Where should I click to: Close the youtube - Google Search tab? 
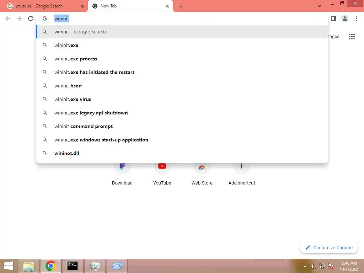(x=82, y=6)
